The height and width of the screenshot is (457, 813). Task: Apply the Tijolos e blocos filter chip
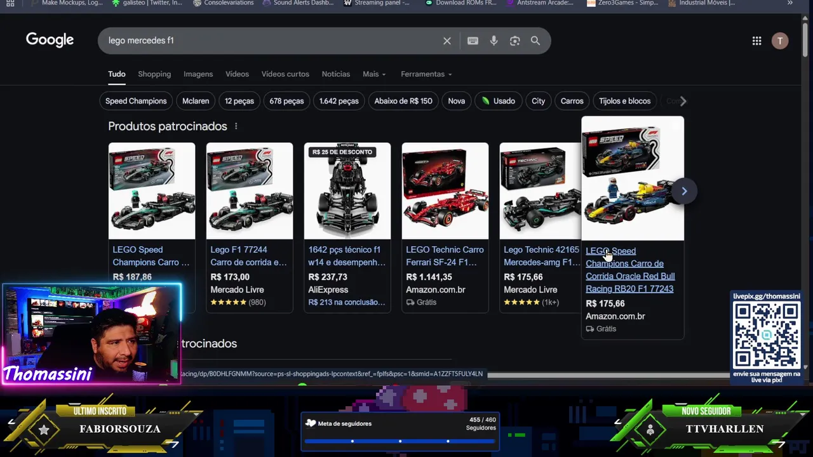[624, 101]
